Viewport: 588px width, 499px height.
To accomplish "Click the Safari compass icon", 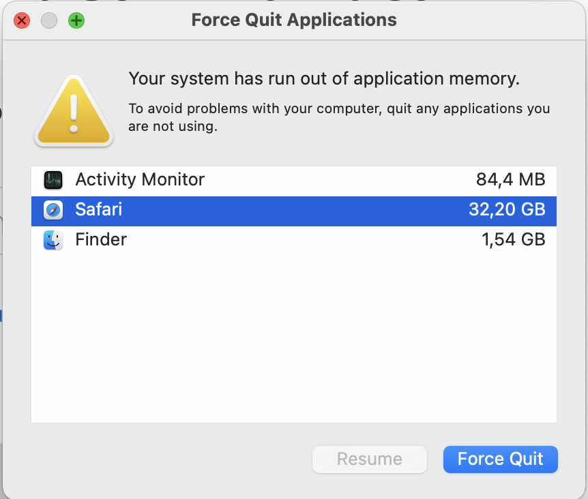I will (53, 210).
